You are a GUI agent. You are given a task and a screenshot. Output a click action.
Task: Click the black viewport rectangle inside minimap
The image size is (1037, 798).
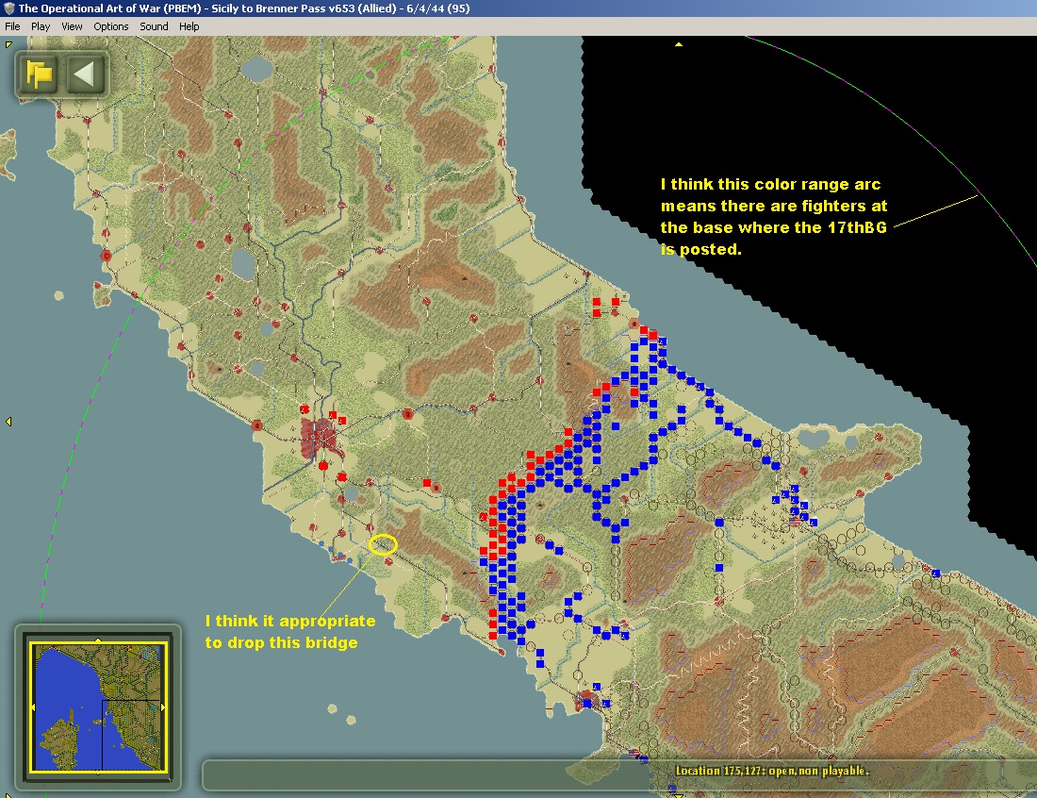pyautogui.click(x=131, y=734)
